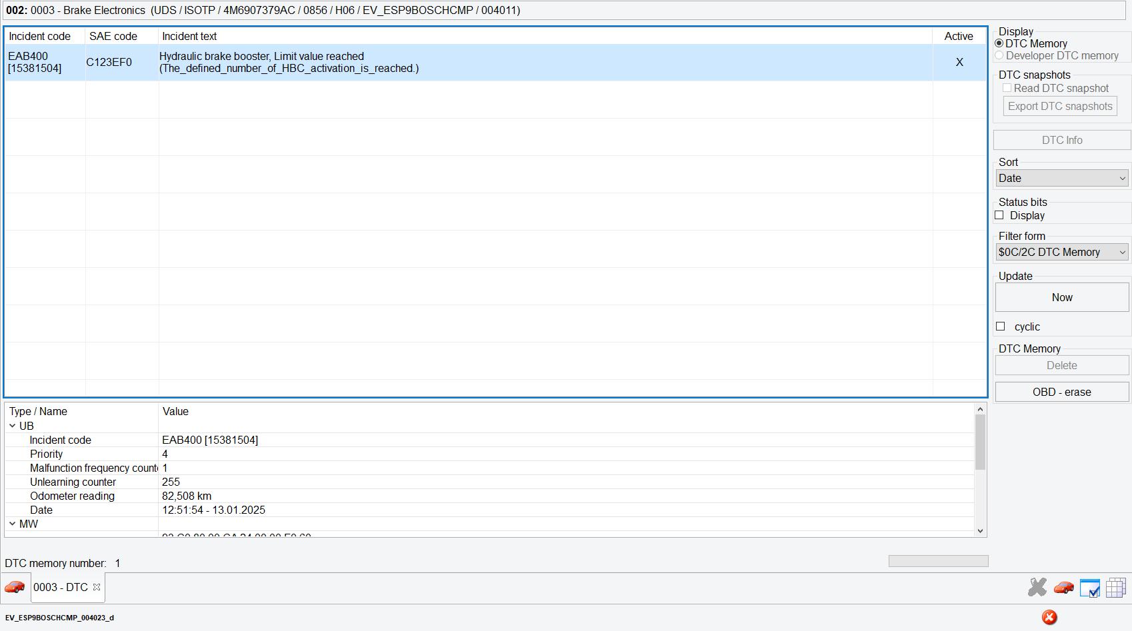Open the Sort dropdown set to Date
The image size is (1132, 631).
click(1061, 178)
